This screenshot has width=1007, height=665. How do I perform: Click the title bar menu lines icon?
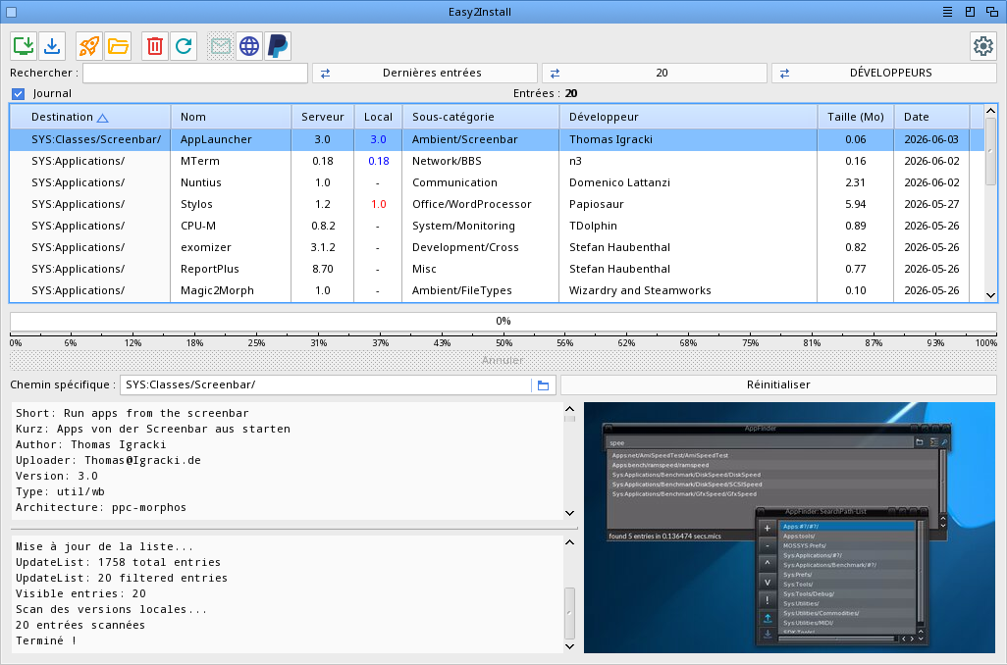[947, 12]
